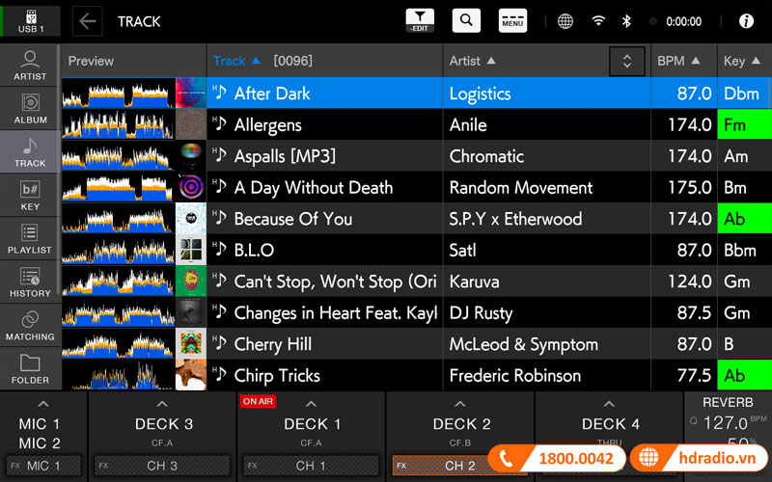Toggle FX for CH 1
This screenshot has height=482, width=772.
311,466
